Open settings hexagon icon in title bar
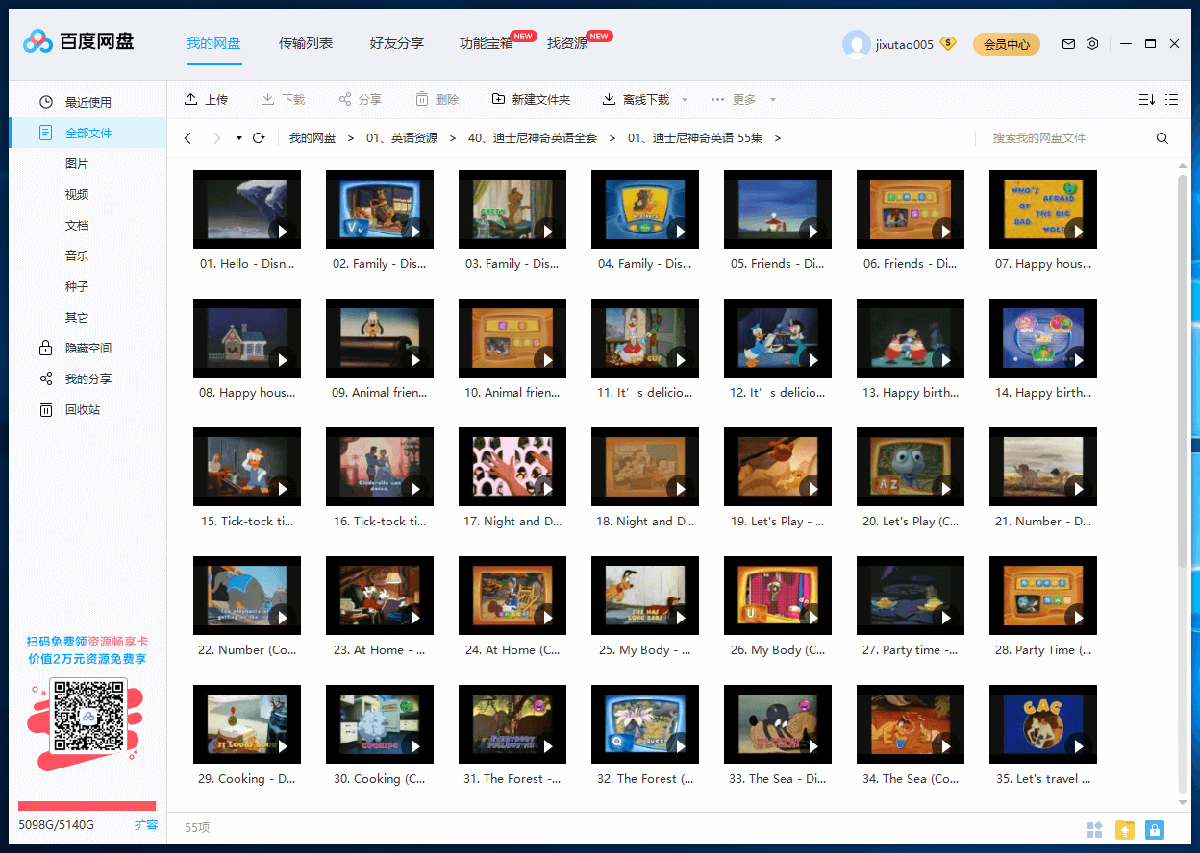Image resolution: width=1200 pixels, height=853 pixels. pyautogui.click(x=1092, y=44)
